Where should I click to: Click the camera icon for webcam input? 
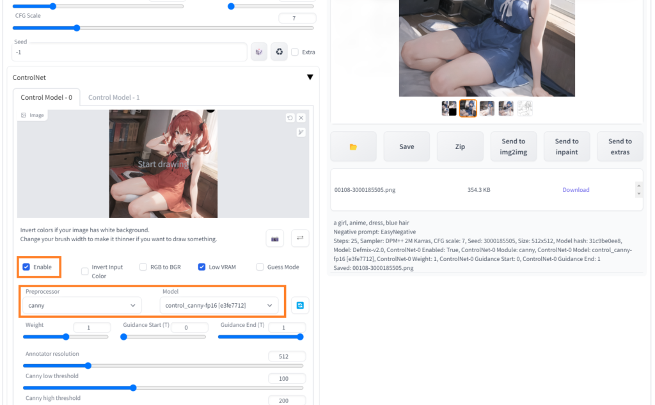tap(275, 238)
